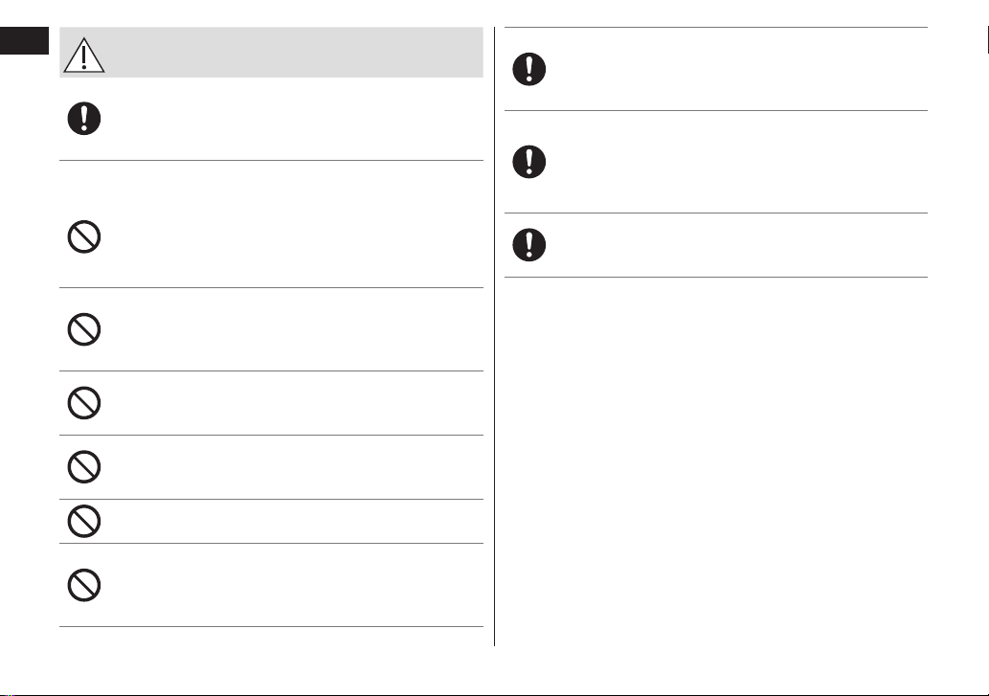Click the gray warning header bar

coord(271,53)
